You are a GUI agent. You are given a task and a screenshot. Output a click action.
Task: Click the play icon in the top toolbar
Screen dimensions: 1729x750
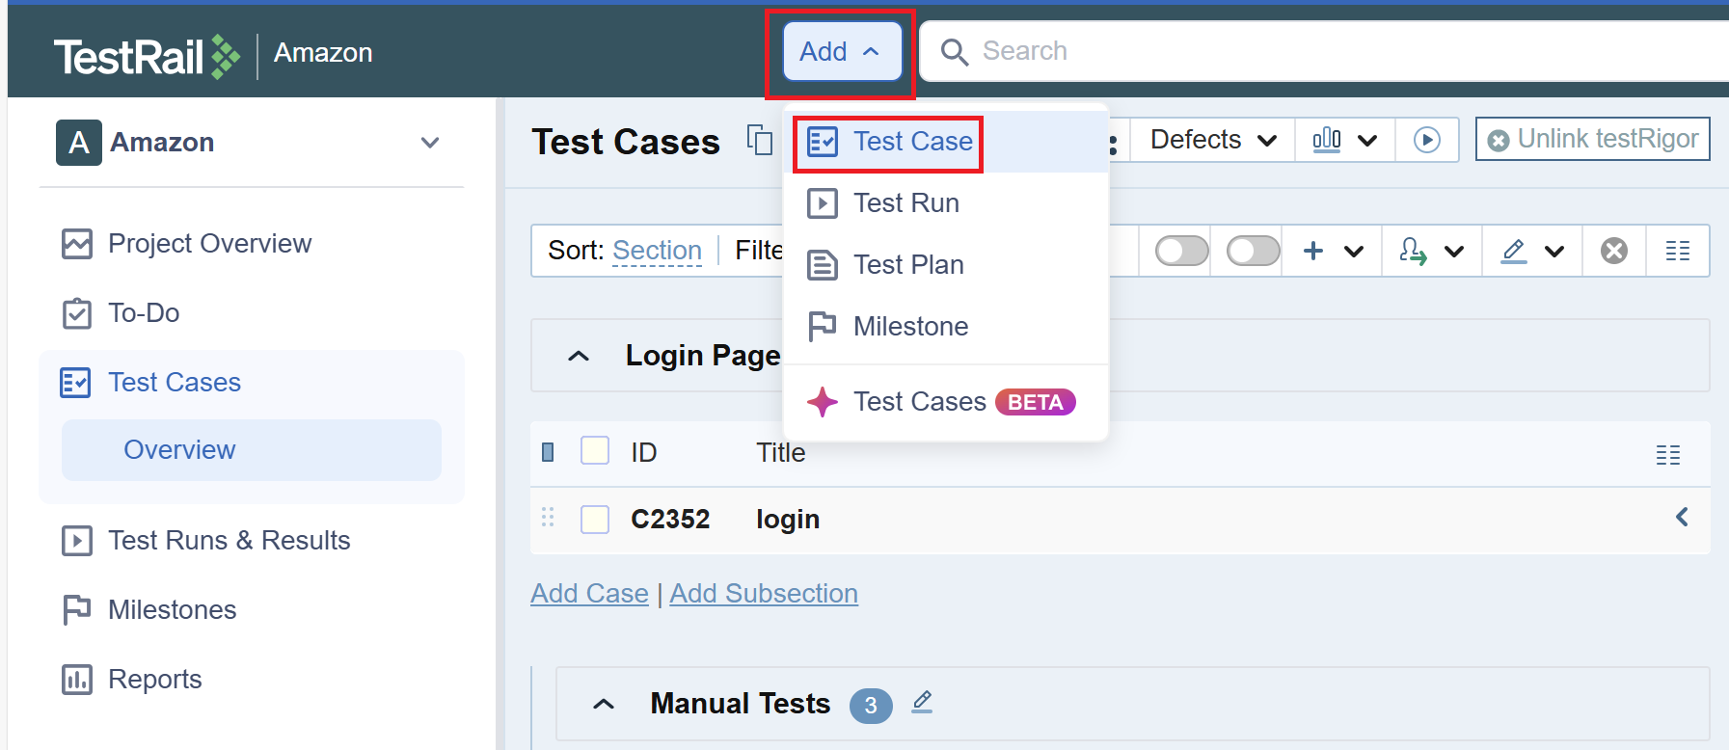point(1426,140)
